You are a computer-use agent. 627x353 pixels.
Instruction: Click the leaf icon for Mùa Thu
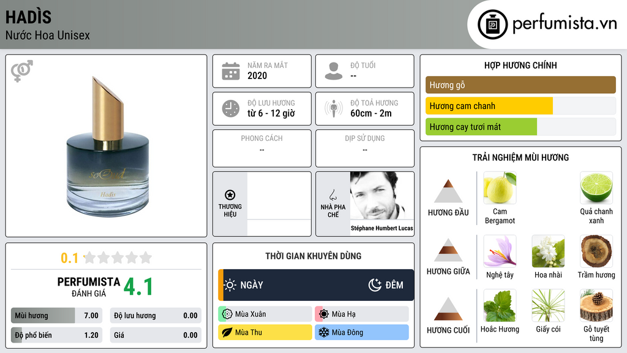coord(227,332)
